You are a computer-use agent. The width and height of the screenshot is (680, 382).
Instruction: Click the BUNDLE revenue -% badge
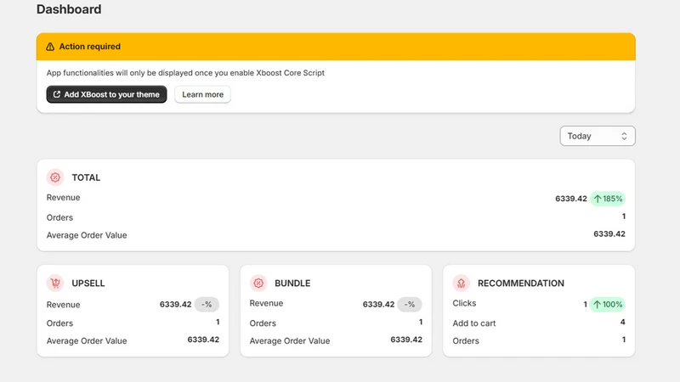[410, 305]
